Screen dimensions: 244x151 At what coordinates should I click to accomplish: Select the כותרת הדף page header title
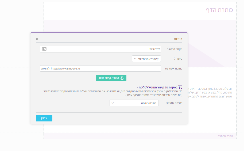click(x=219, y=10)
